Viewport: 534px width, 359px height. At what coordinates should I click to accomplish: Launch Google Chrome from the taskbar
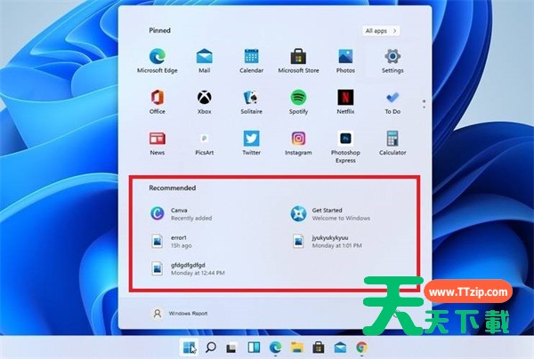[361, 347]
